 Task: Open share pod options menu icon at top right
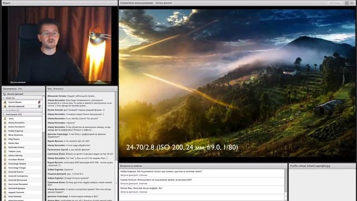(353, 3)
